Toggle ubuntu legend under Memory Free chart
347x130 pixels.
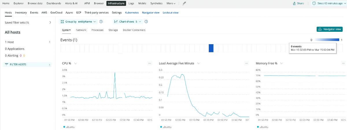(x=263, y=127)
